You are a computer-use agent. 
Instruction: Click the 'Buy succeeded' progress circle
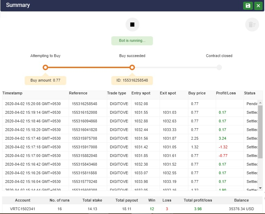click(132, 67)
